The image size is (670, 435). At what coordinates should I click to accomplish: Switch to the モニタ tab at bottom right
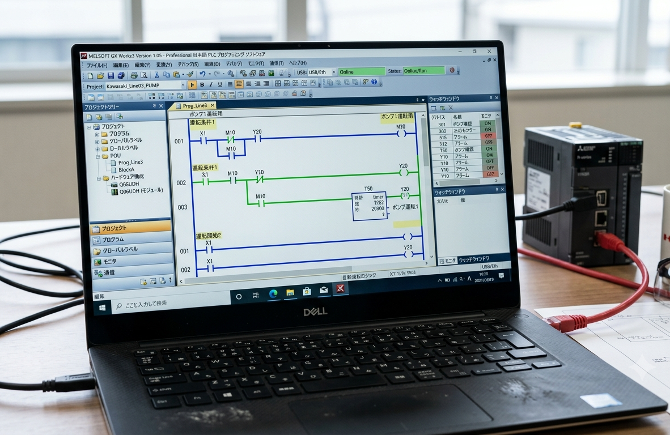(447, 261)
